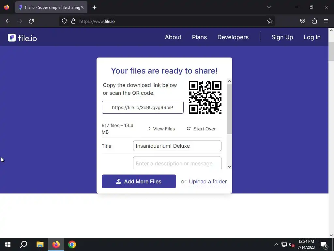Open the tracking protection shield icon
Screen dimensions: 334x251
pos(64,21)
